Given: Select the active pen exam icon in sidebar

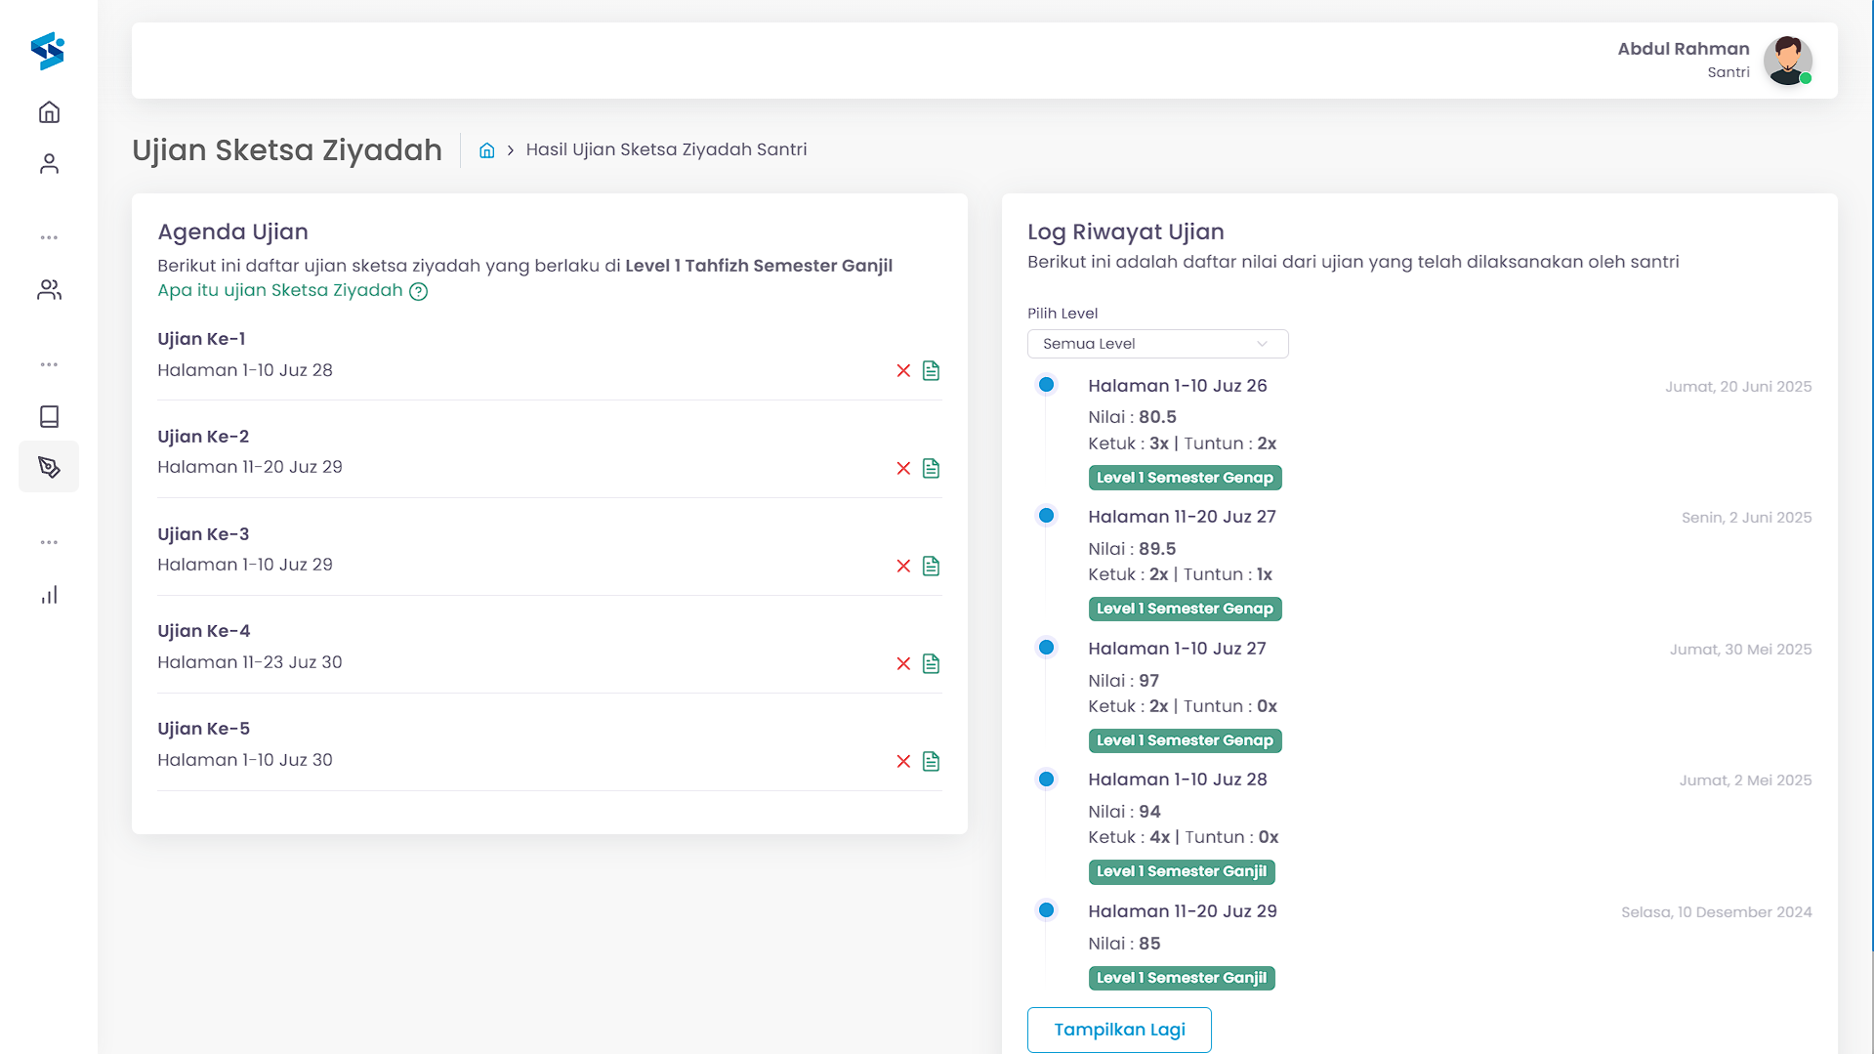Looking at the screenshot, I should [49, 467].
